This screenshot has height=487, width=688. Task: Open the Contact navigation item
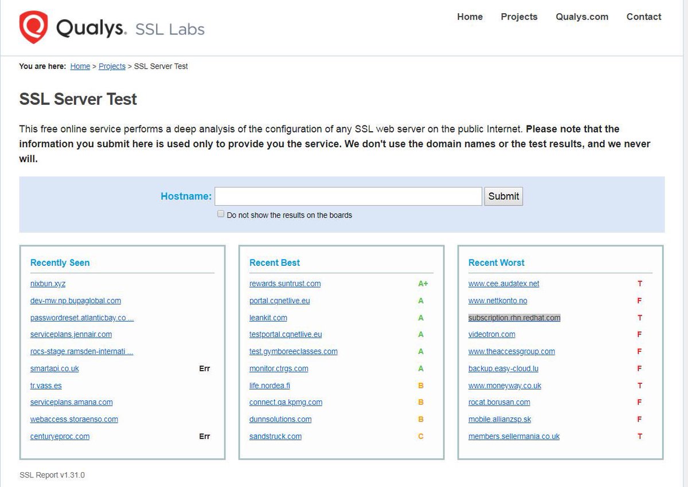point(644,17)
